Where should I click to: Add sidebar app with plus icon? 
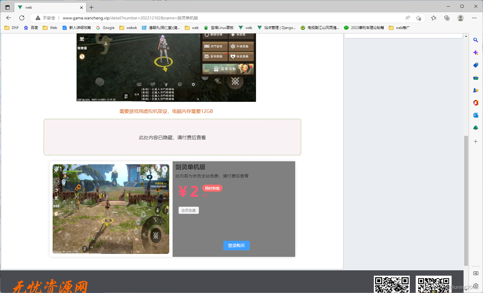476,142
